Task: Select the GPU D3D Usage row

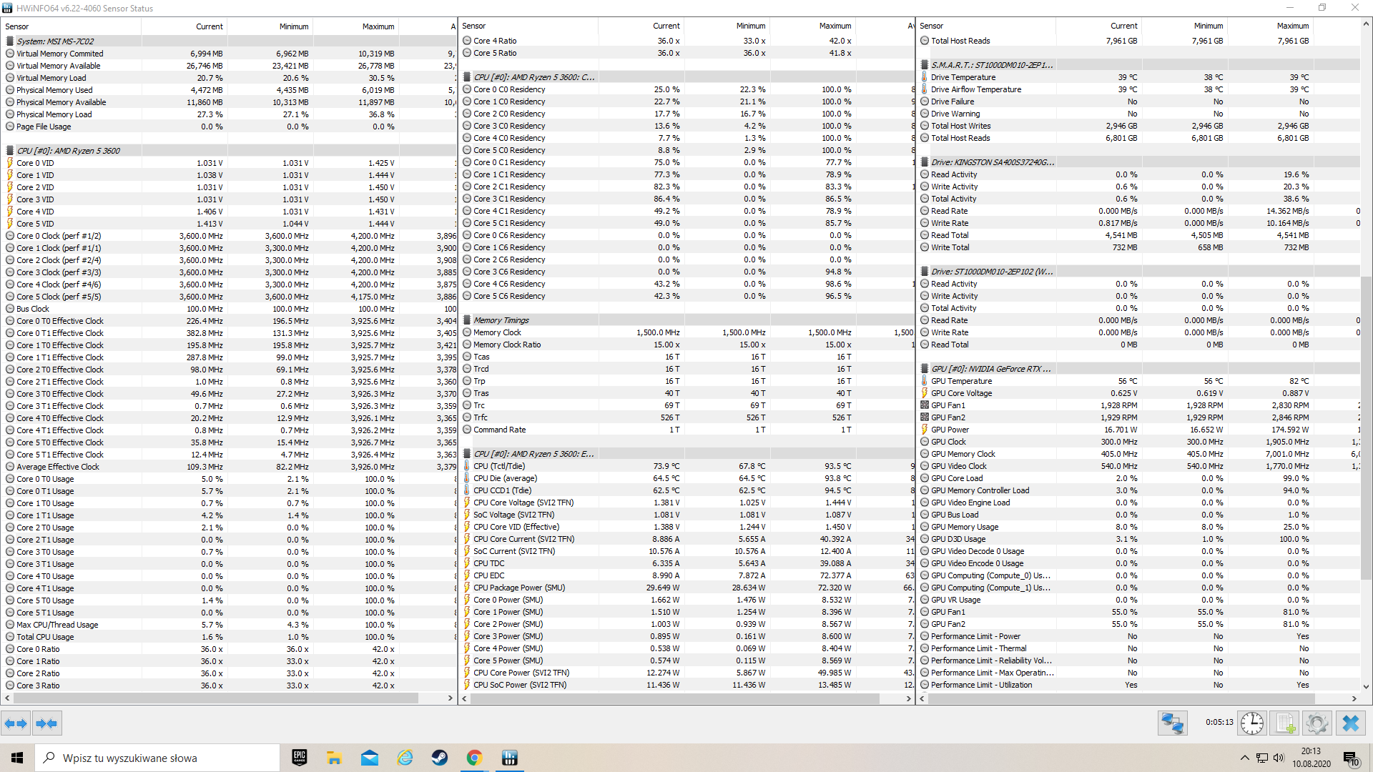Action: pos(1141,539)
